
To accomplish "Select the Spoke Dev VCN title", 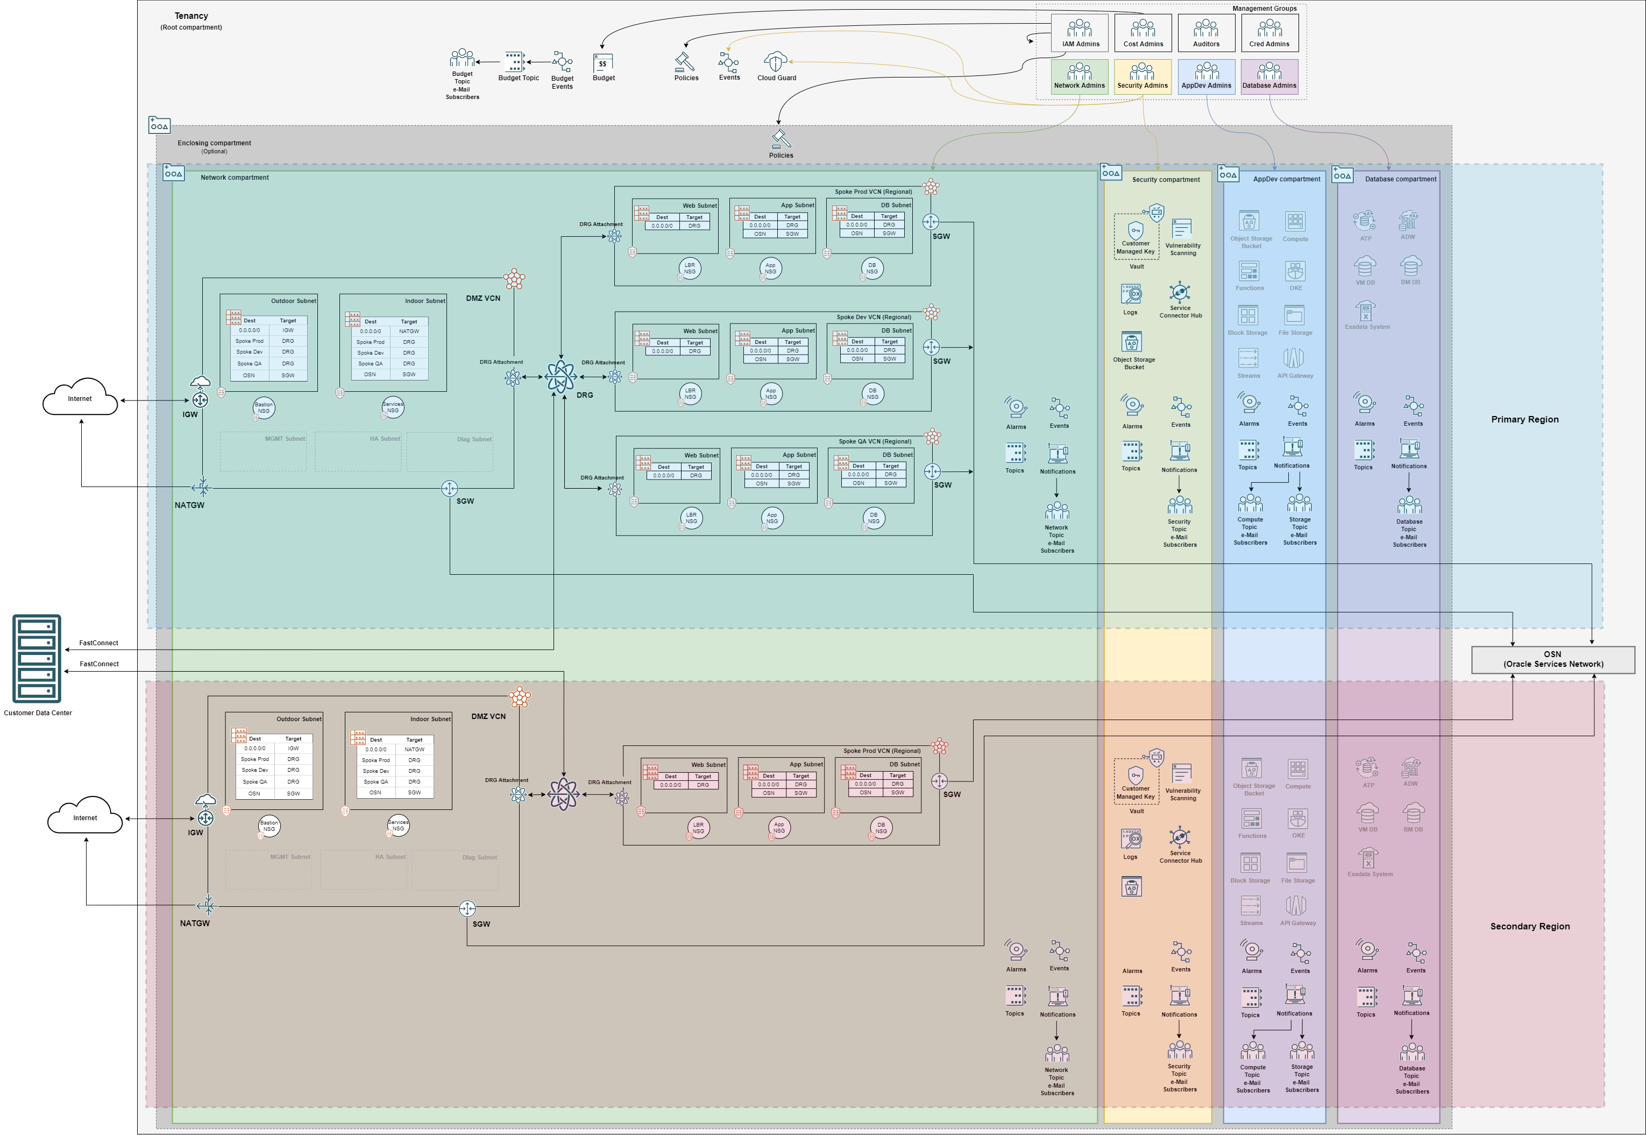I will [x=872, y=317].
